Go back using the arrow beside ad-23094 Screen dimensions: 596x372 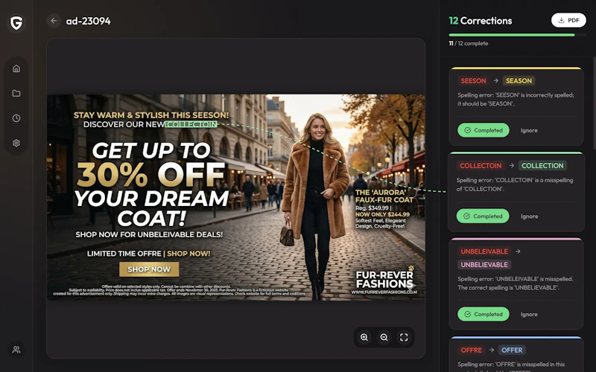pos(54,21)
